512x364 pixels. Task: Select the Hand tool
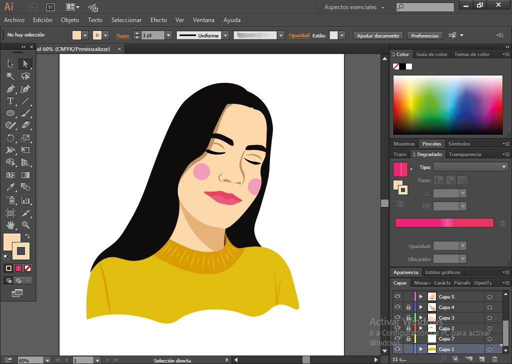coord(10,225)
